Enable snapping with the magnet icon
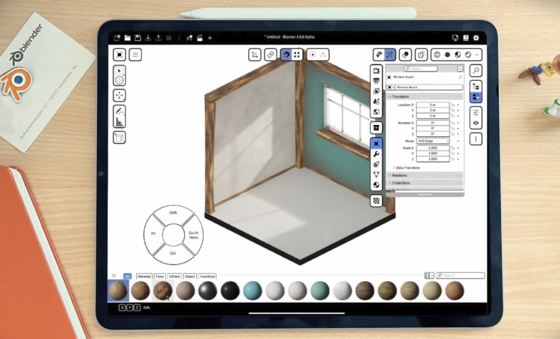Screen dimensions: 560x339 pos(287,55)
